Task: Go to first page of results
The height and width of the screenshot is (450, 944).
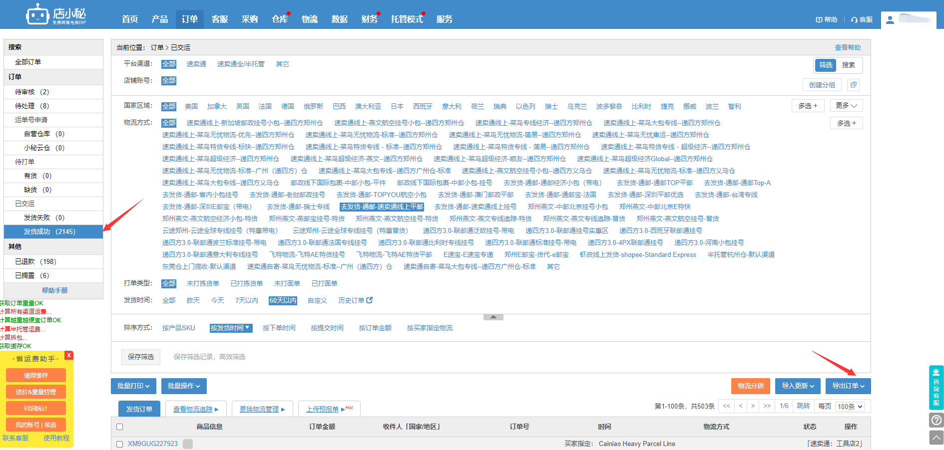Action: point(727,406)
